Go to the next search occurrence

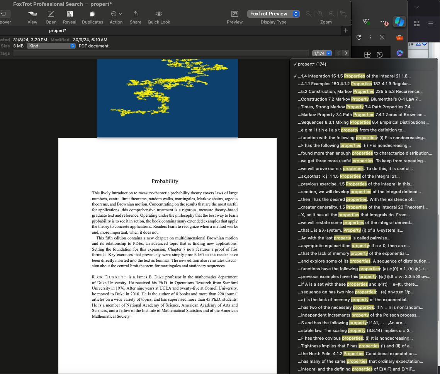(346, 53)
